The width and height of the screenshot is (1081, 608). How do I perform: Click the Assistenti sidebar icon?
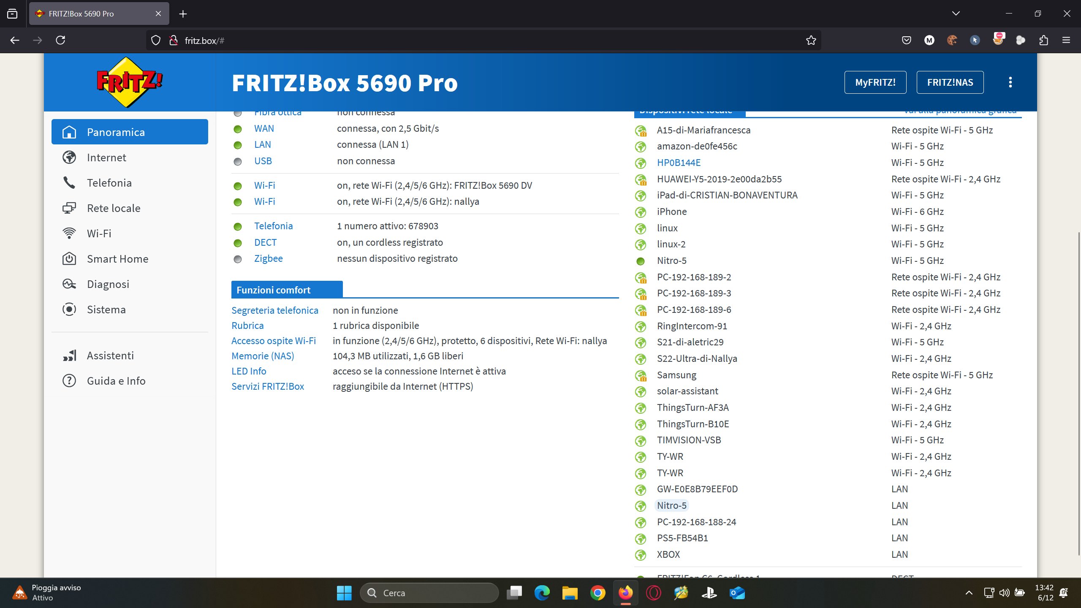[x=69, y=356]
